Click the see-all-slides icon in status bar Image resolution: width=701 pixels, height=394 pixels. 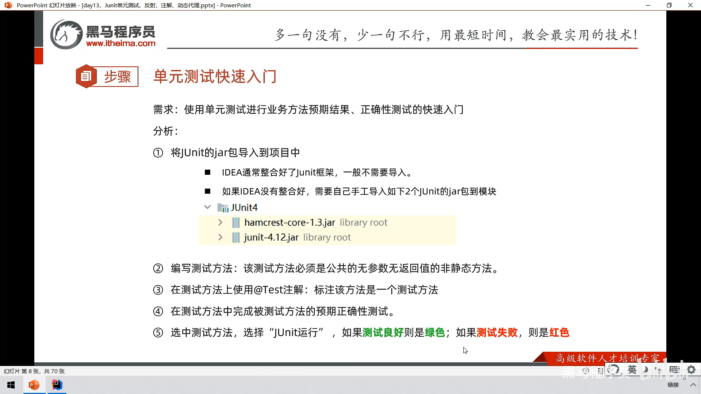coord(600,371)
